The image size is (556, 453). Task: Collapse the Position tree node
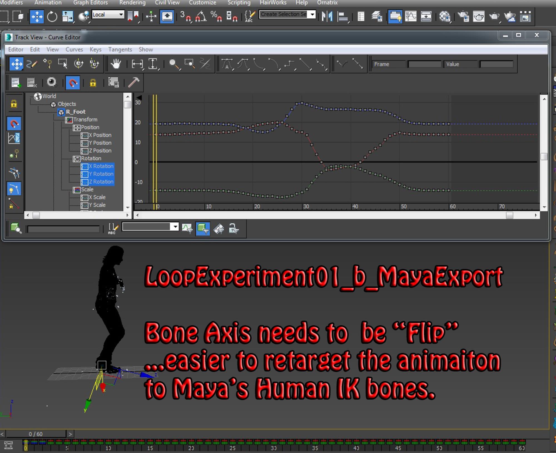[76, 127]
